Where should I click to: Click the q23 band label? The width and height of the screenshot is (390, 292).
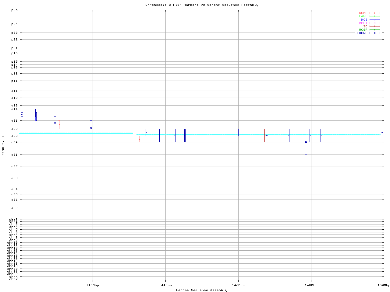tap(14, 136)
